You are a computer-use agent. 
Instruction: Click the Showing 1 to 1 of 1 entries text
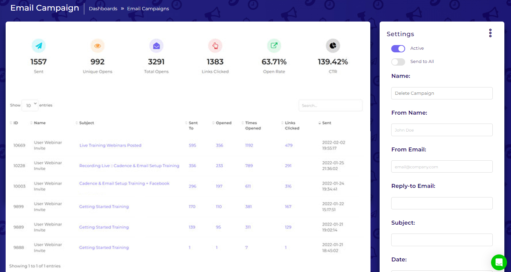coord(35,266)
